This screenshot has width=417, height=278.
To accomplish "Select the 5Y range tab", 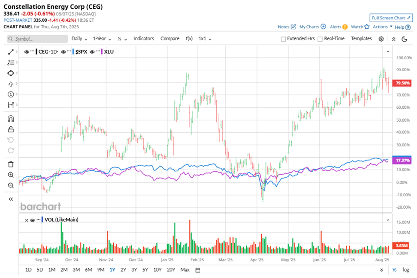I will click(x=145, y=270).
